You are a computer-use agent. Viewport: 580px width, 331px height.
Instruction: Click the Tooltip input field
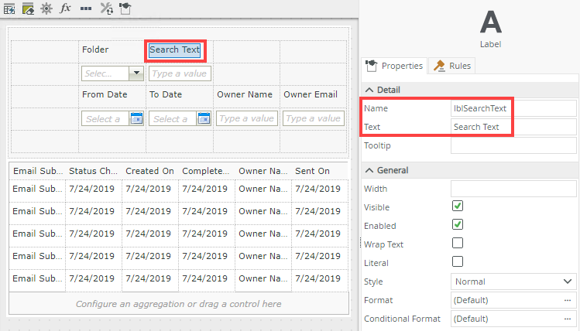513,145
